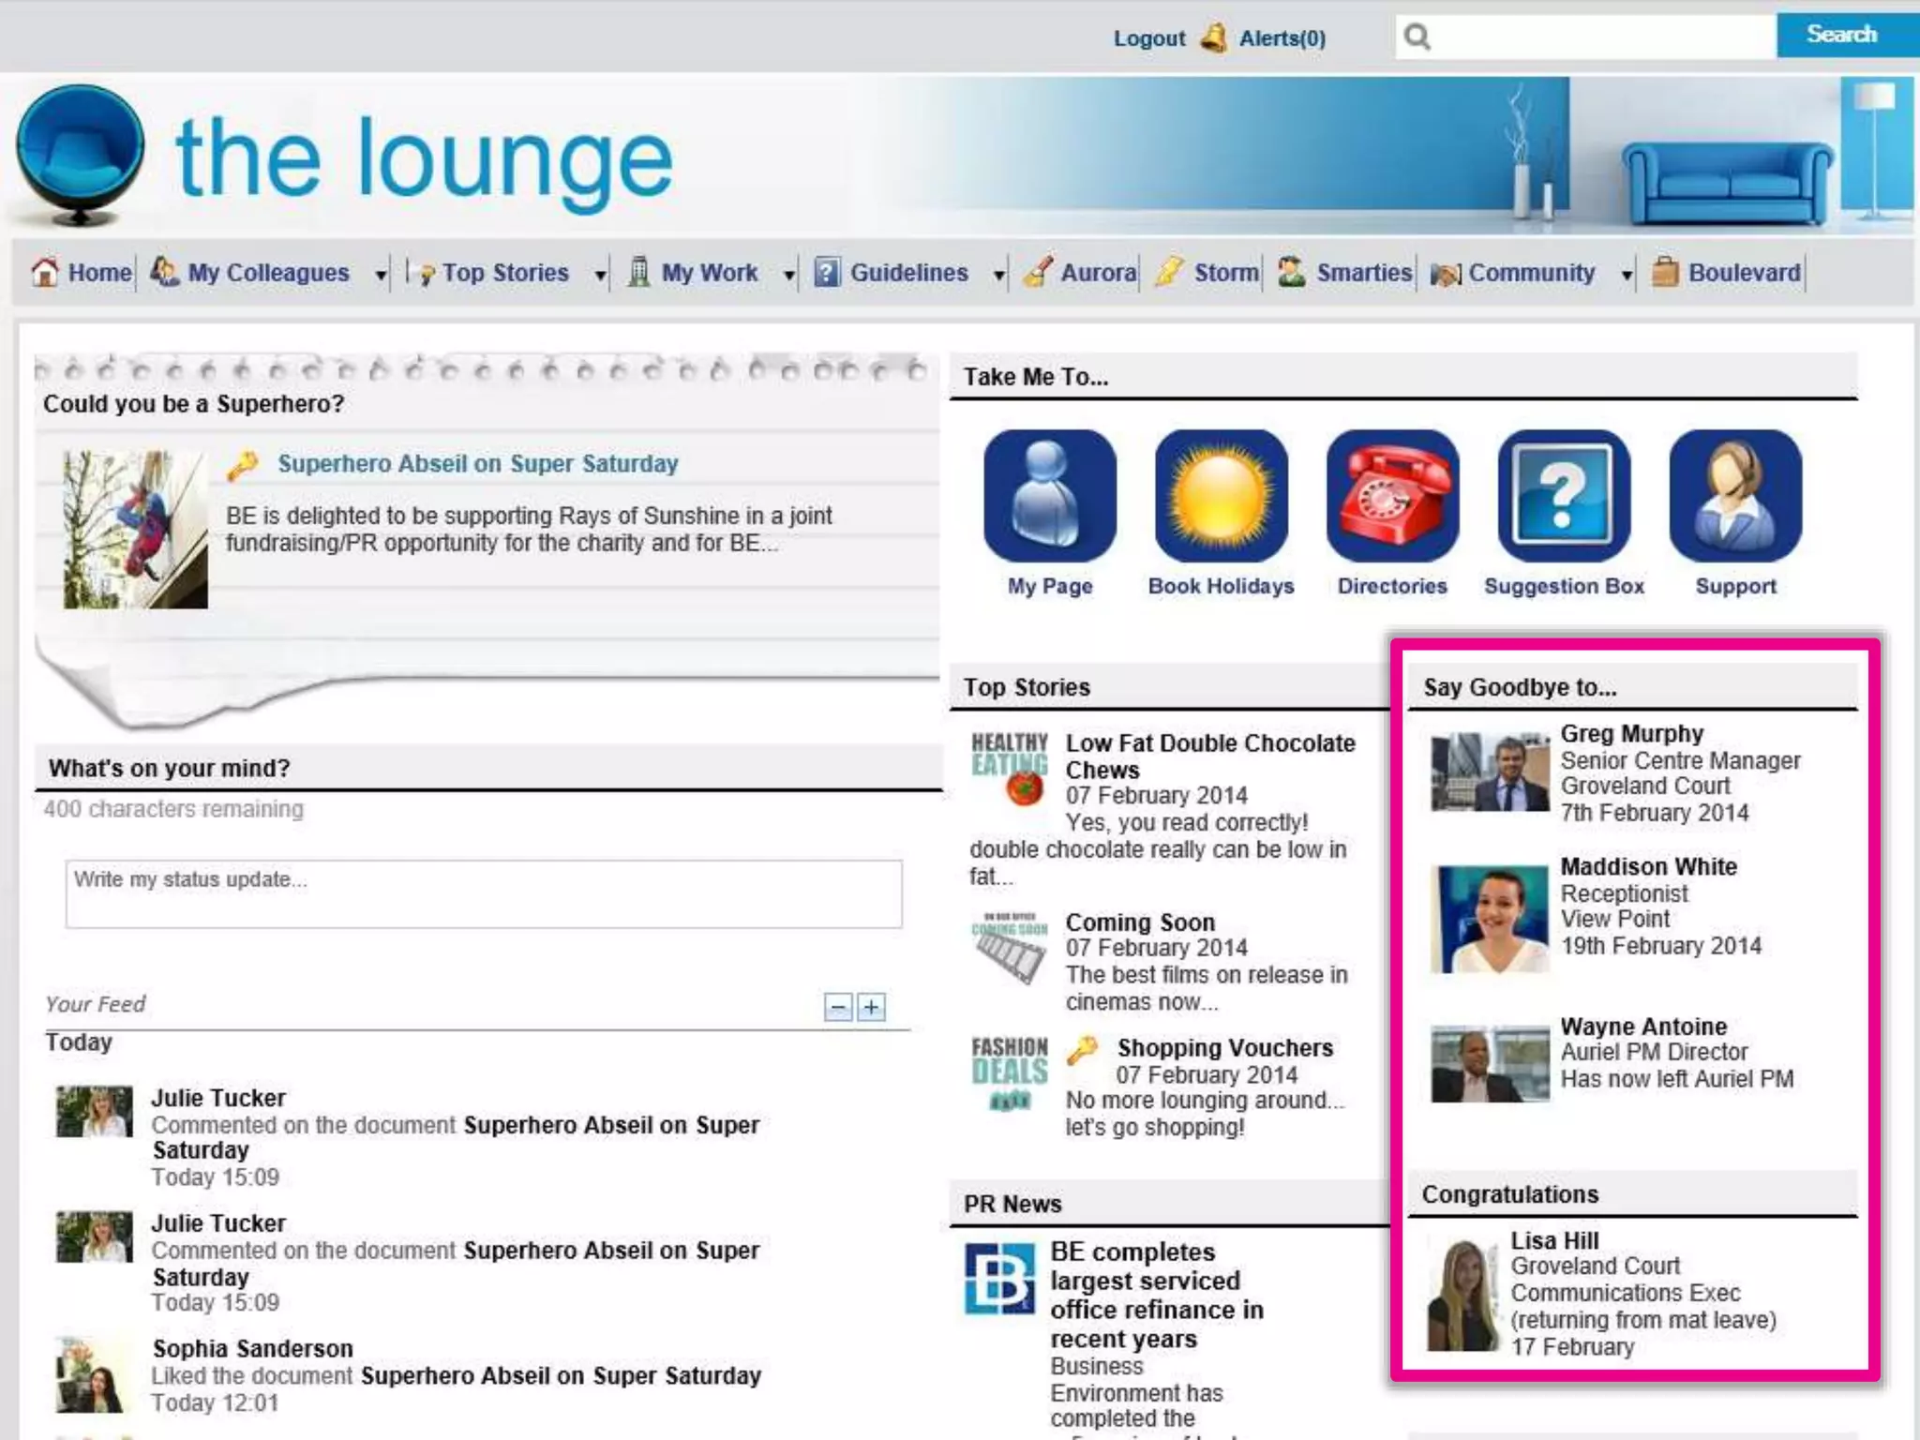Viewport: 1920px width, 1440px height.
Task: Open Wayne Antoine's profile photo
Action: [x=1490, y=1063]
